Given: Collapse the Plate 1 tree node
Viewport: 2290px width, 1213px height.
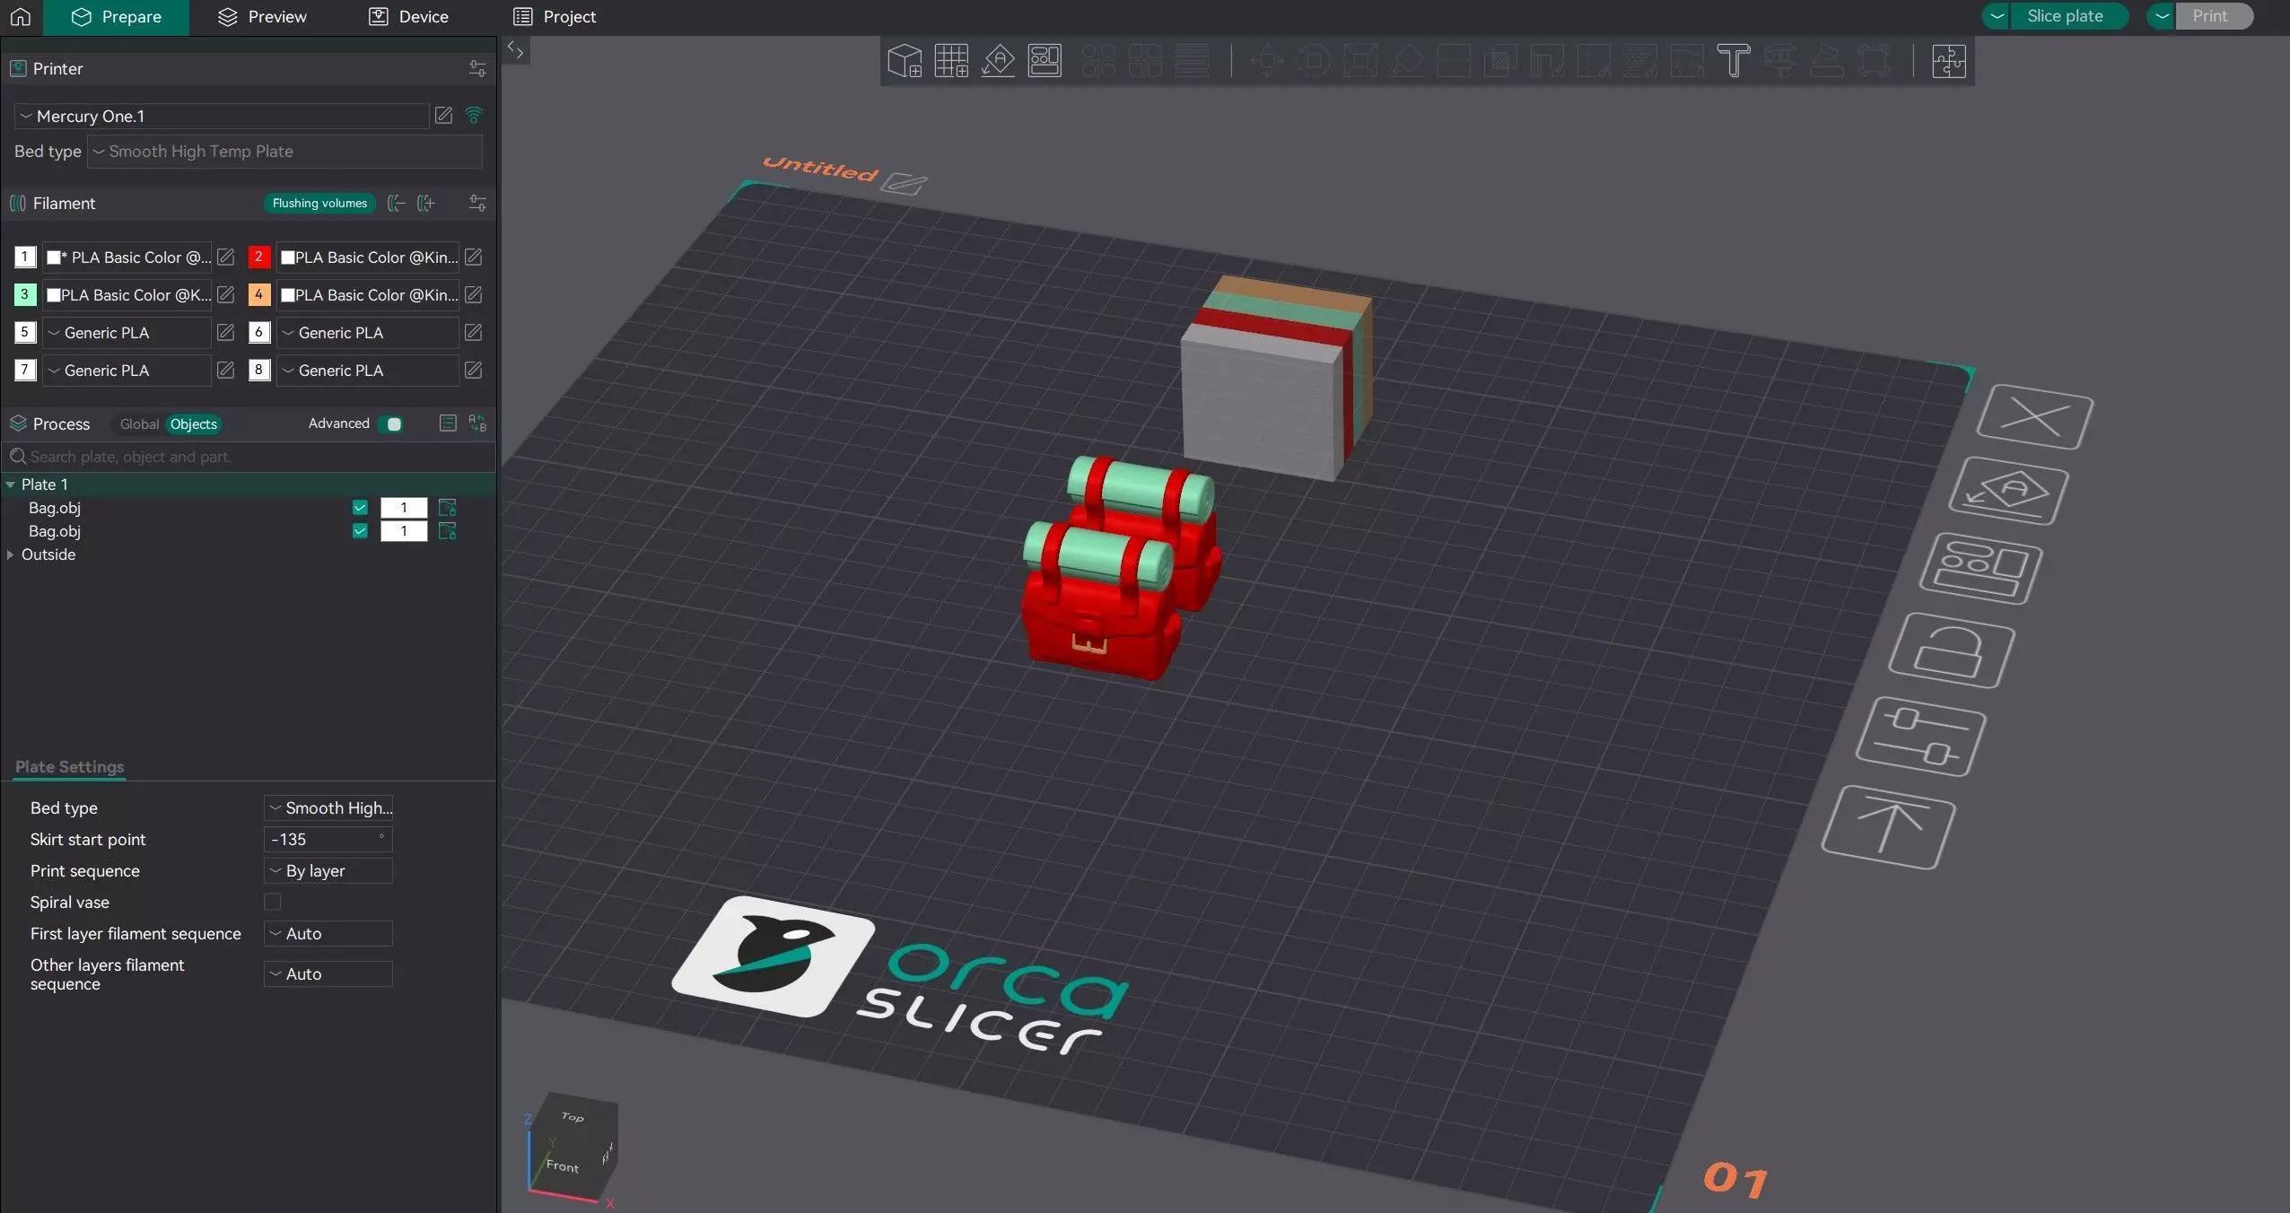Looking at the screenshot, I should click(x=10, y=484).
